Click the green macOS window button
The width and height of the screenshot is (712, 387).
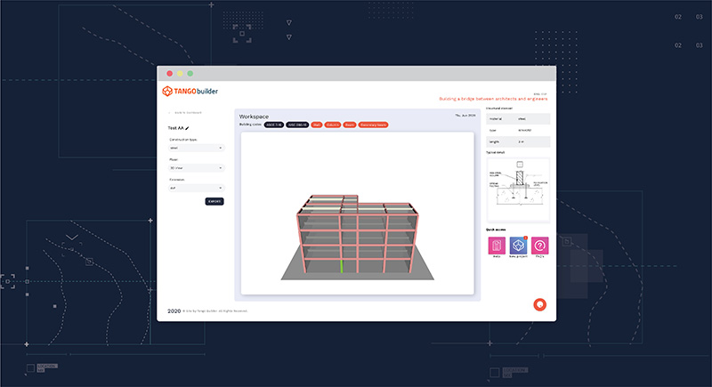190,73
